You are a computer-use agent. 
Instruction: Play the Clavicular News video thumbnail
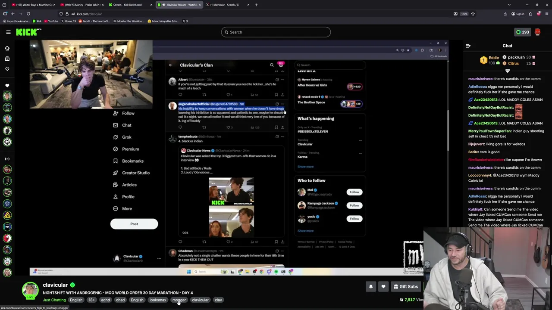coord(232,207)
